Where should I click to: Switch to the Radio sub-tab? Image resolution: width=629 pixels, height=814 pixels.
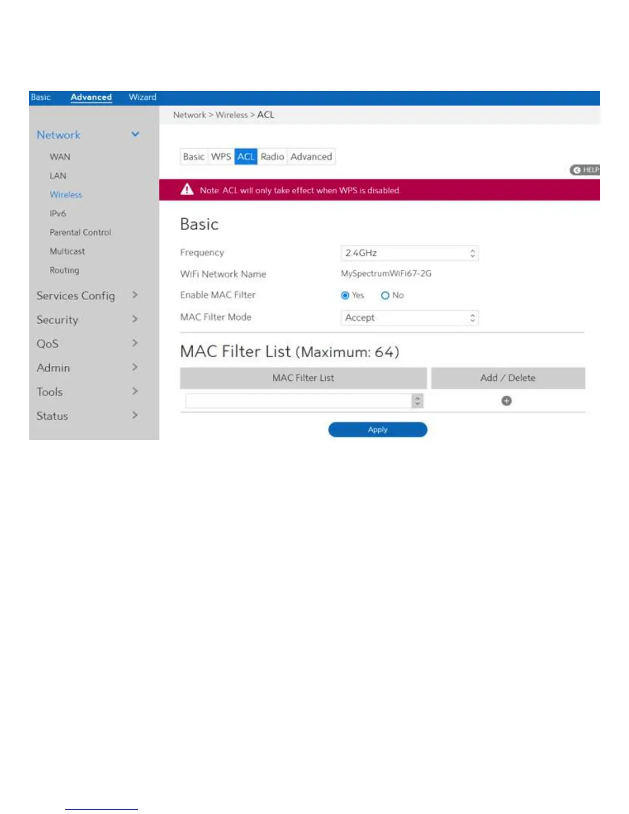point(272,157)
